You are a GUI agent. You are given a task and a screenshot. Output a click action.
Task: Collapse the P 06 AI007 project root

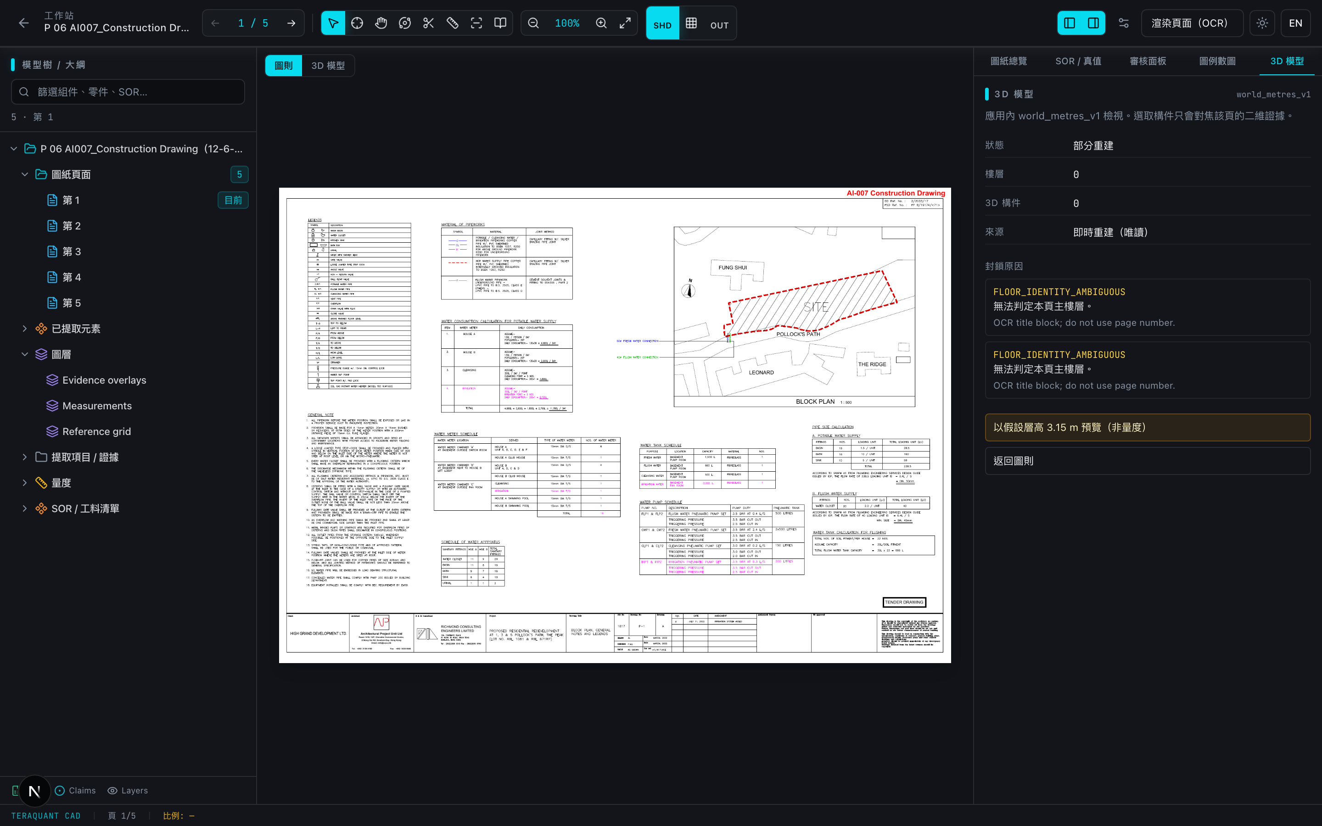14,149
